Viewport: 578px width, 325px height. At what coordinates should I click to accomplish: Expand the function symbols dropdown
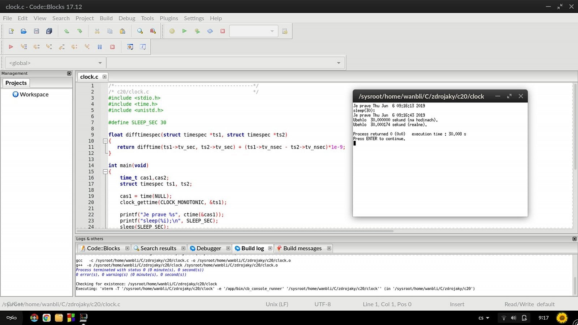[338, 63]
